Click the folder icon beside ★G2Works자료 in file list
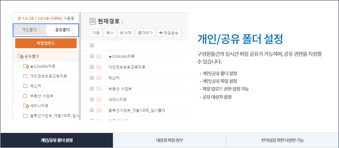The width and height of the screenshot is (339, 148). 99,57
